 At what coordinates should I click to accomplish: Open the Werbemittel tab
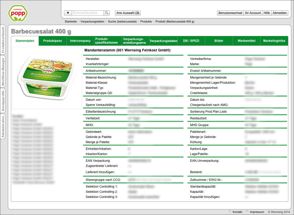click(x=247, y=41)
